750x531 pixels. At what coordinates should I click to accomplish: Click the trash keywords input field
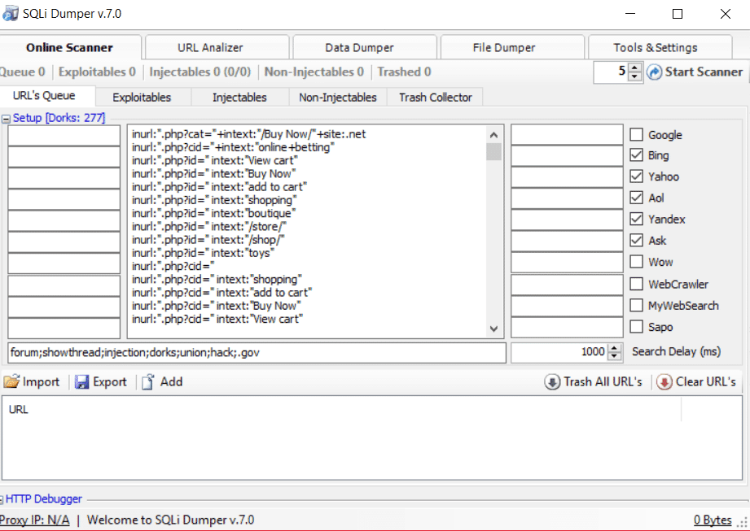click(257, 353)
